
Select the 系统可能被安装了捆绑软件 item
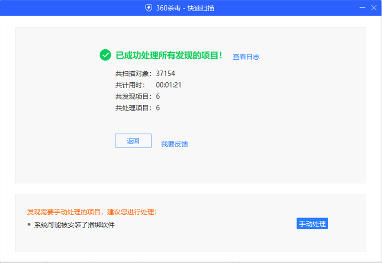click(x=74, y=225)
